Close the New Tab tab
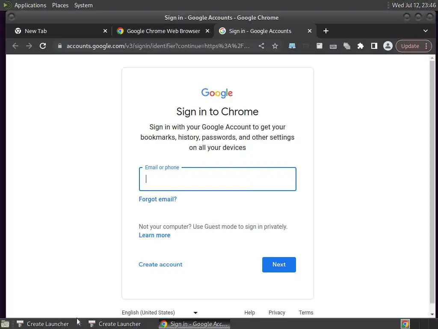 coord(105,31)
